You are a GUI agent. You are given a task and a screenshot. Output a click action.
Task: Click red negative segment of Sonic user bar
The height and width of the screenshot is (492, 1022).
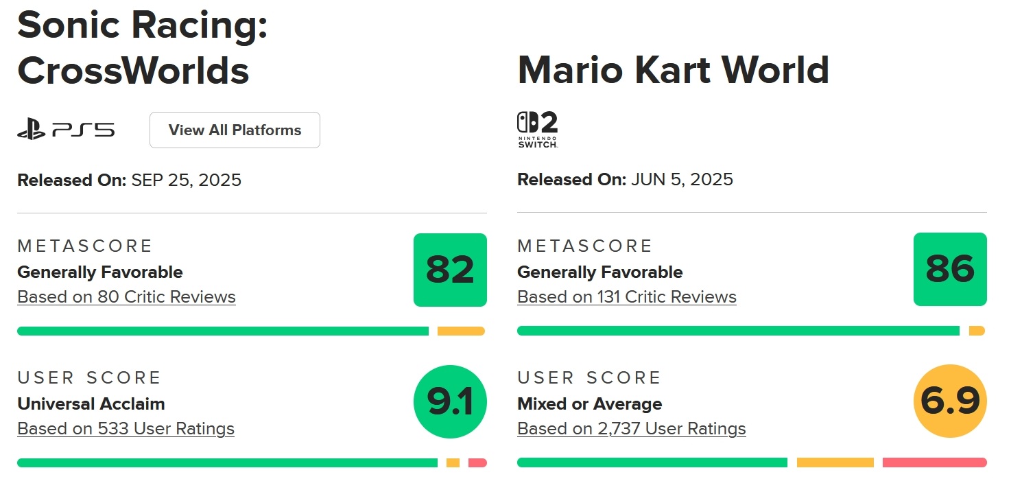(477, 462)
